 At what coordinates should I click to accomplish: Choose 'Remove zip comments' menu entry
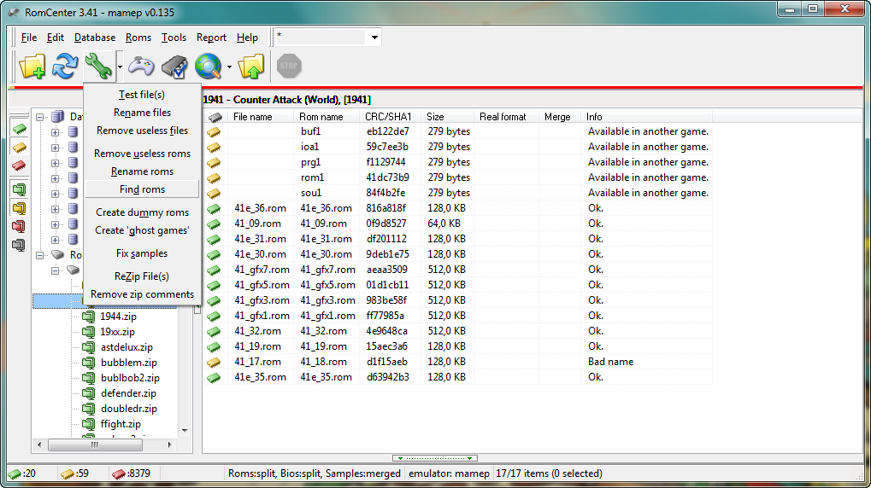point(142,294)
